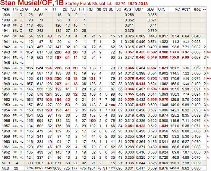This screenshot has width=211, height=171.
Task: Click the MLB career at-bats '10972'
Action: (39, 168)
